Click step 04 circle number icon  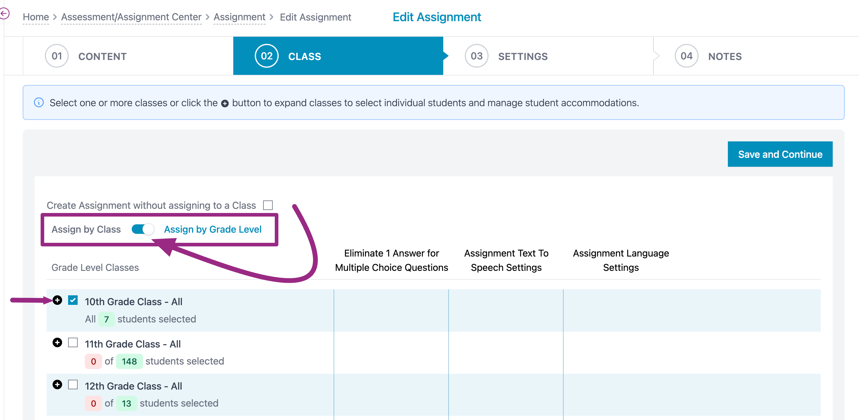686,56
